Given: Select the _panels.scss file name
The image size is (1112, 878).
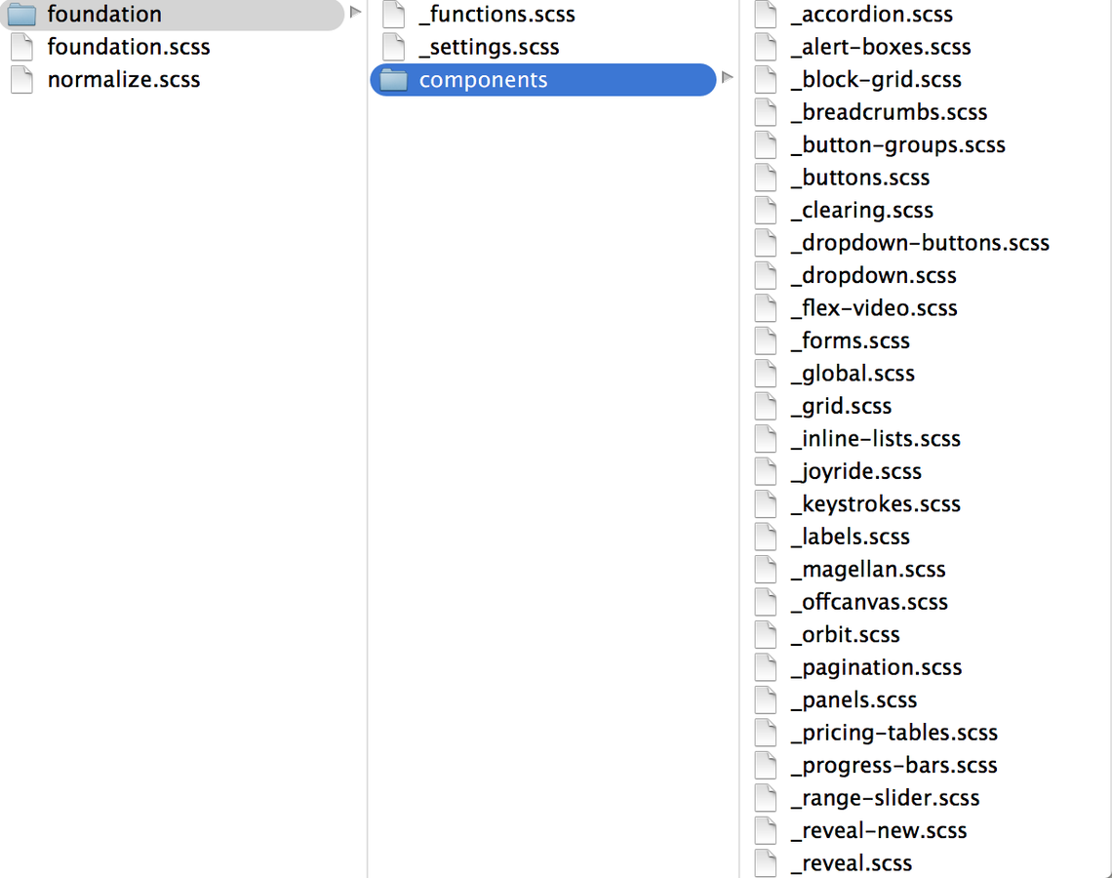Looking at the screenshot, I should [854, 699].
